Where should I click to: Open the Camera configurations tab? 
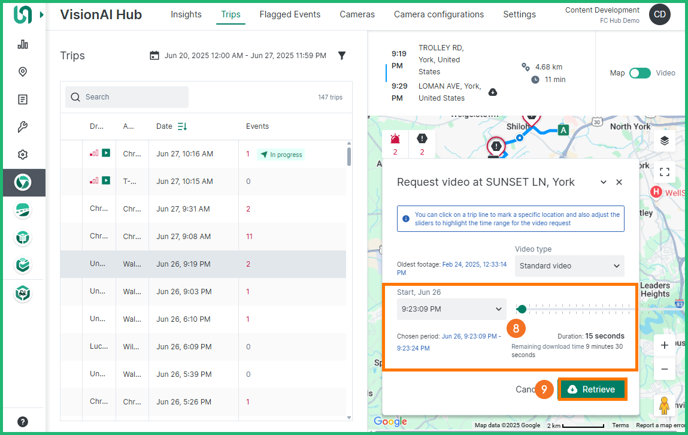pyautogui.click(x=438, y=14)
